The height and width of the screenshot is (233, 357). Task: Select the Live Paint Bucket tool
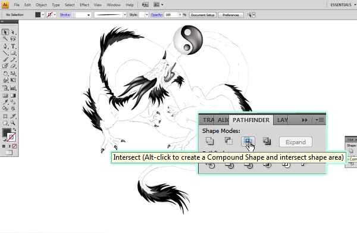pyautogui.click(x=5, y=108)
